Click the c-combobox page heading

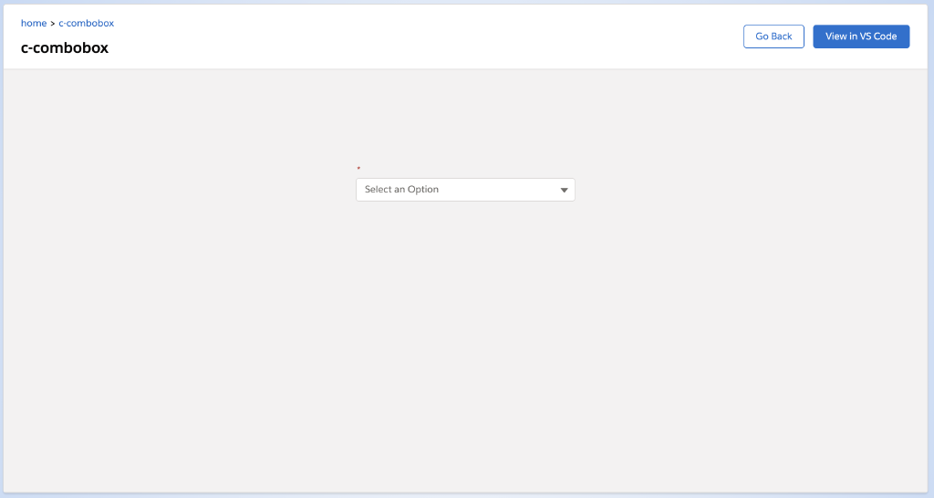point(65,47)
